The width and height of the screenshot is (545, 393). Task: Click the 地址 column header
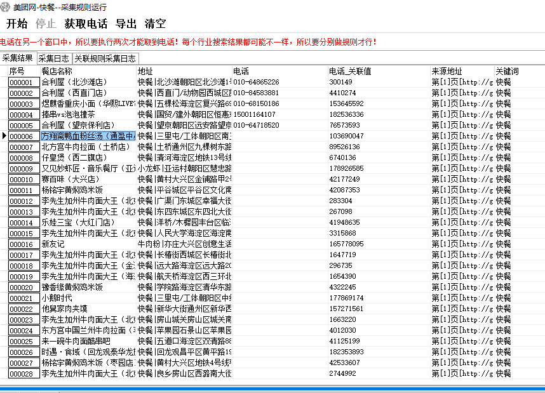coord(184,71)
